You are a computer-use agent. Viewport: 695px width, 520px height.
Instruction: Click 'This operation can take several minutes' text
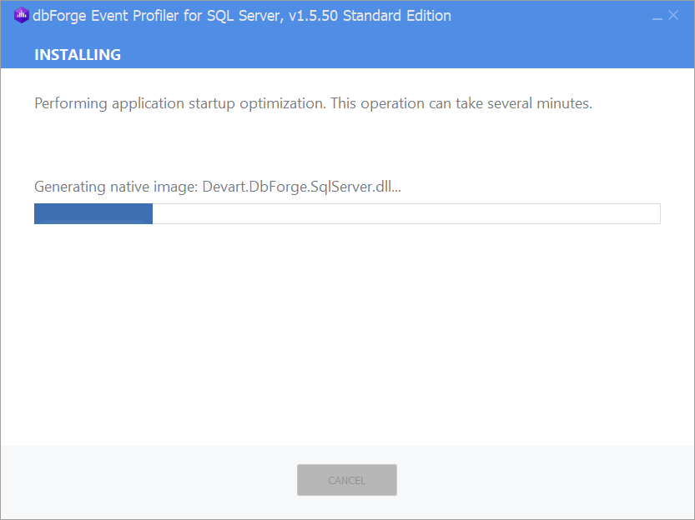(461, 103)
